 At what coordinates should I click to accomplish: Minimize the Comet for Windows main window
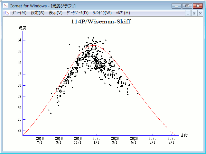[176, 6]
